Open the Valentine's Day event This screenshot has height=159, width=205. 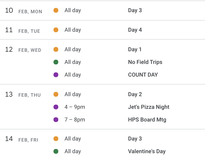pyautogui.click(x=147, y=151)
